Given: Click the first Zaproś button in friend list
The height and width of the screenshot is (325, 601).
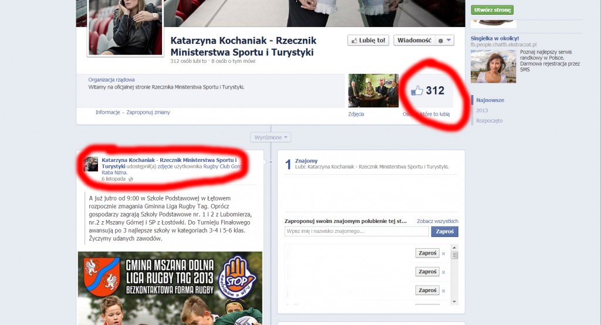Looking at the screenshot, I should pyautogui.click(x=427, y=253).
